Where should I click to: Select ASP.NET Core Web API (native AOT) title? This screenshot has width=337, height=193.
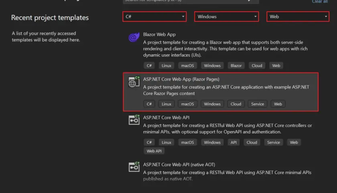[179, 164]
